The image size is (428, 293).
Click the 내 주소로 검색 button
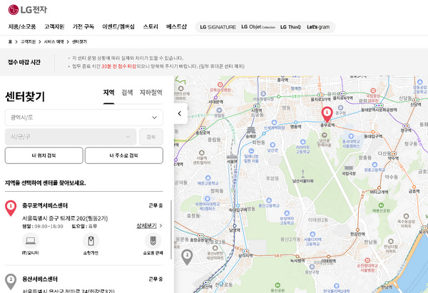pyautogui.click(x=124, y=155)
